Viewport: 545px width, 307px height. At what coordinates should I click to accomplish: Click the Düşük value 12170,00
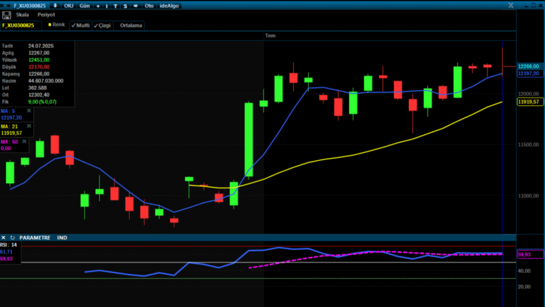tap(39, 67)
